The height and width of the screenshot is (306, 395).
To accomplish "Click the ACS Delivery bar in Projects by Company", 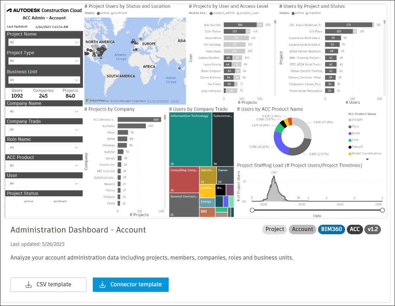I will [x=139, y=120].
